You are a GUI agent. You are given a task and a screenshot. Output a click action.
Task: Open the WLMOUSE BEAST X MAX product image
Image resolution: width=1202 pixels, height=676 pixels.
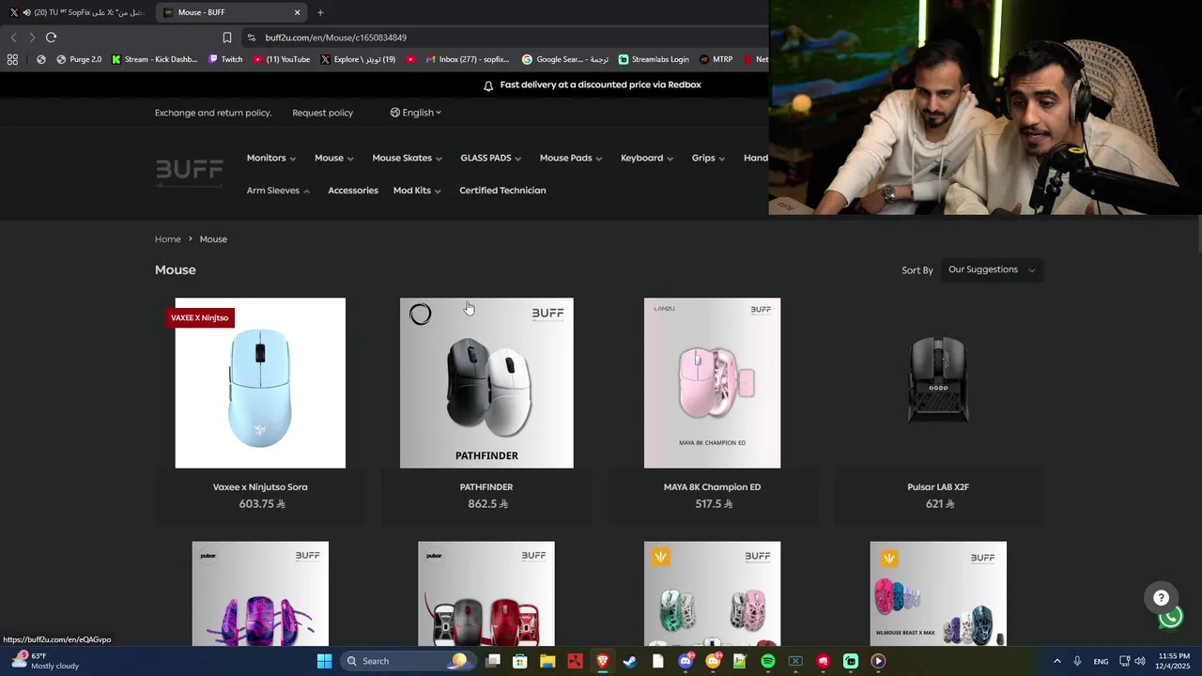click(938, 593)
